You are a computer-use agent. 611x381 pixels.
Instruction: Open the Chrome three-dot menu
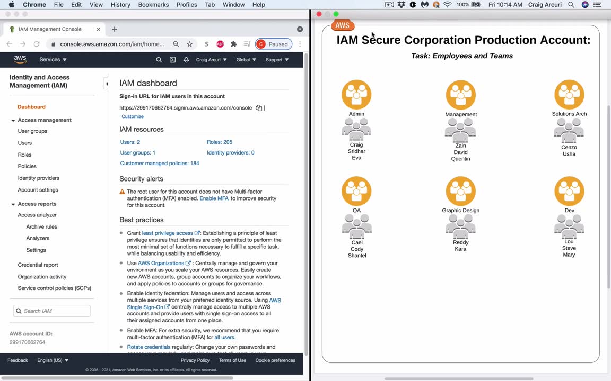pos(300,44)
